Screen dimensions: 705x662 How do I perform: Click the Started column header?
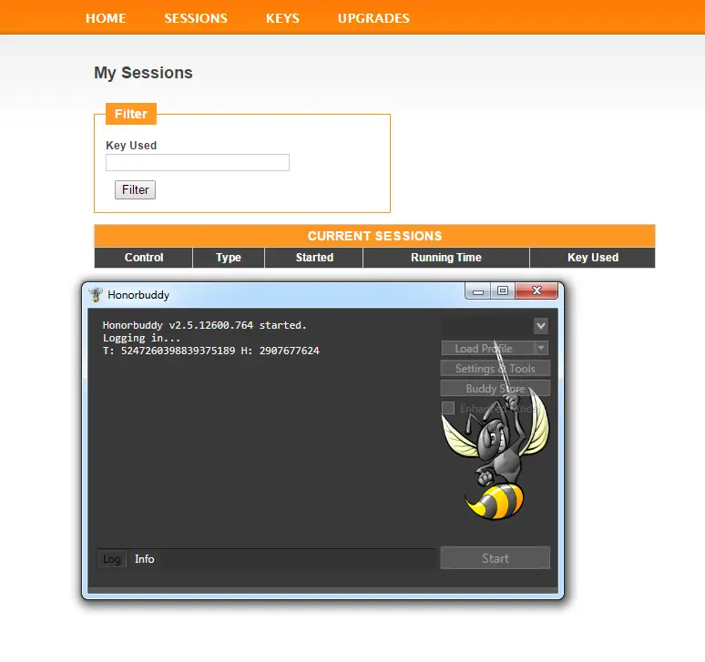314,258
